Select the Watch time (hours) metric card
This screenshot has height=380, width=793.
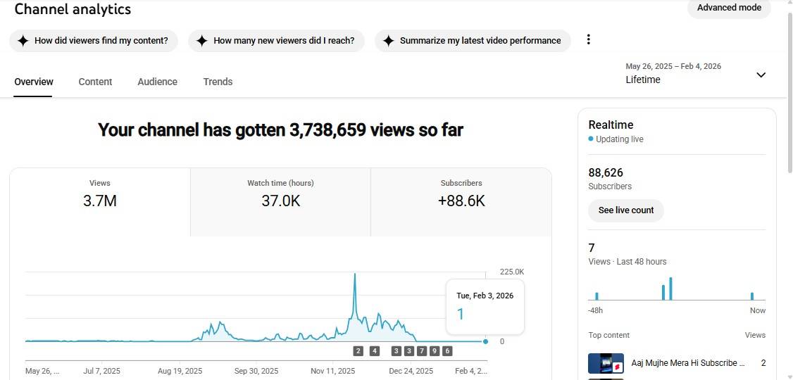point(280,202)
